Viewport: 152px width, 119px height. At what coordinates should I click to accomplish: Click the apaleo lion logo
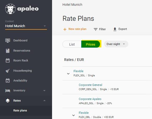[10, 9]
